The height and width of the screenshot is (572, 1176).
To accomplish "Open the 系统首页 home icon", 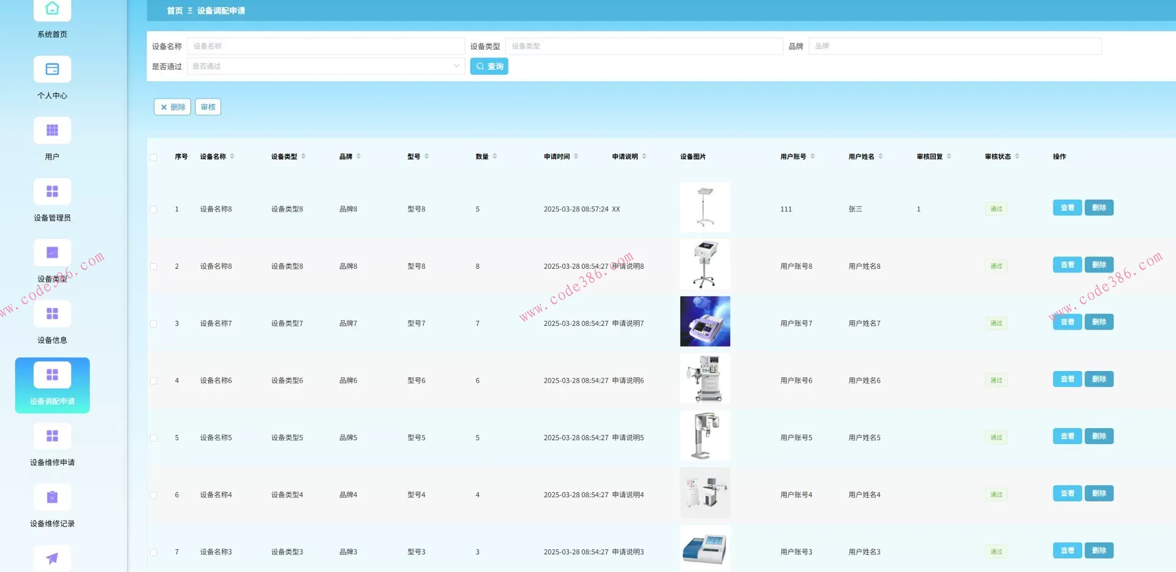I will click(52, 10).
